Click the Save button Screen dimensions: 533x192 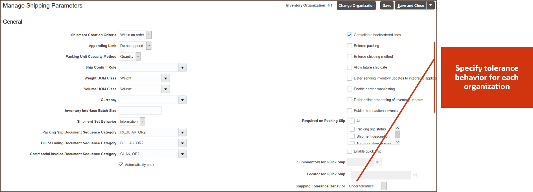pyautogui.click(x=387, y=5)
